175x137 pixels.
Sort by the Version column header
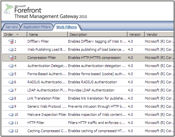click(136, 34)
